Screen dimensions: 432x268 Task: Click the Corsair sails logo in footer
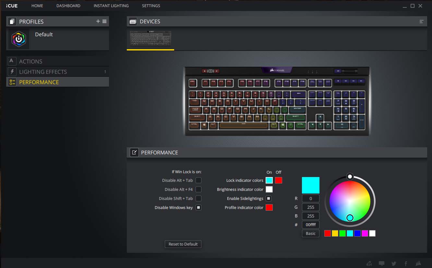pos(418,263)
